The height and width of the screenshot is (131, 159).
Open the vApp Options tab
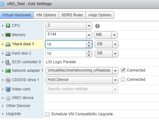click(x=100, y=15)
